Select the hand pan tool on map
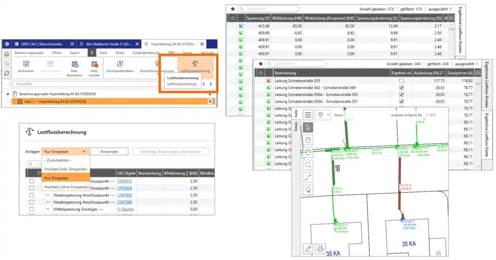The image size is (496, 260). 308,140
